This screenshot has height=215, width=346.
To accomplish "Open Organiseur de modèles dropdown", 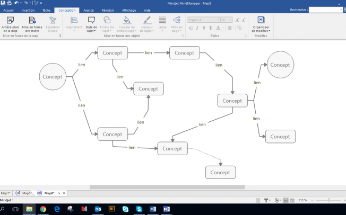I will pos(261,24).
